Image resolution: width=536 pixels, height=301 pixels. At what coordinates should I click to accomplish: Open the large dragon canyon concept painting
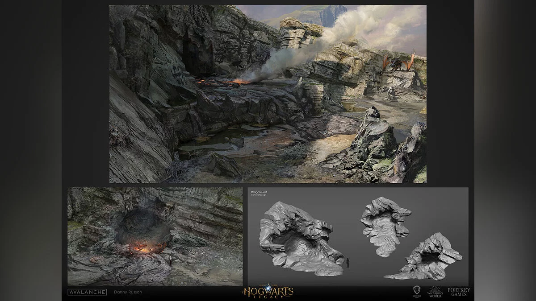click(268, 94)
